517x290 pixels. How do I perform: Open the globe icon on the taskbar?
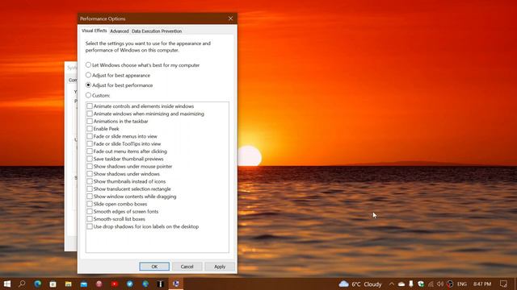[x=145, y=284]
